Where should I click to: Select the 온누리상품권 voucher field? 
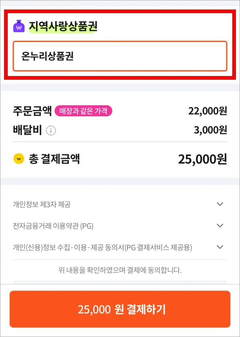(120, 56)
